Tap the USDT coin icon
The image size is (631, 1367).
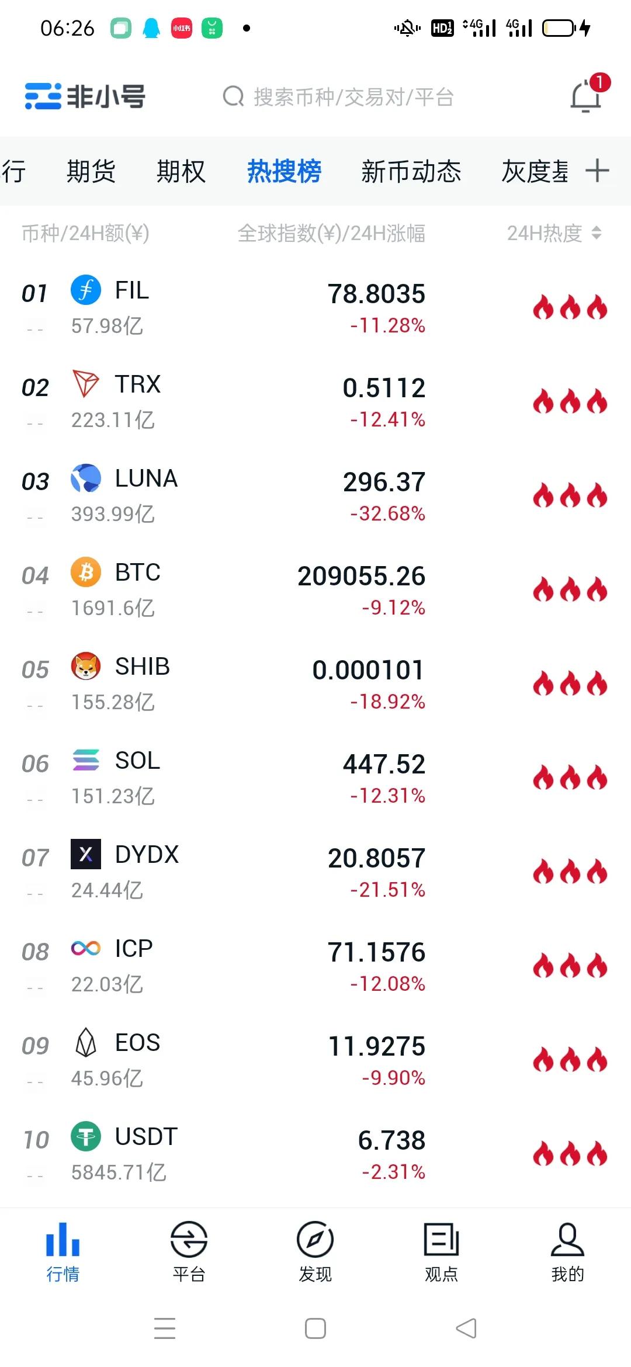86,1137
